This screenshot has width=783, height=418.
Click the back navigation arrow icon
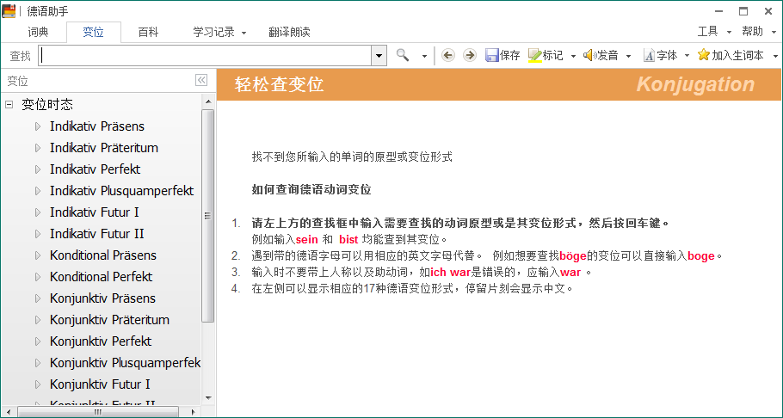coord(448,55)
